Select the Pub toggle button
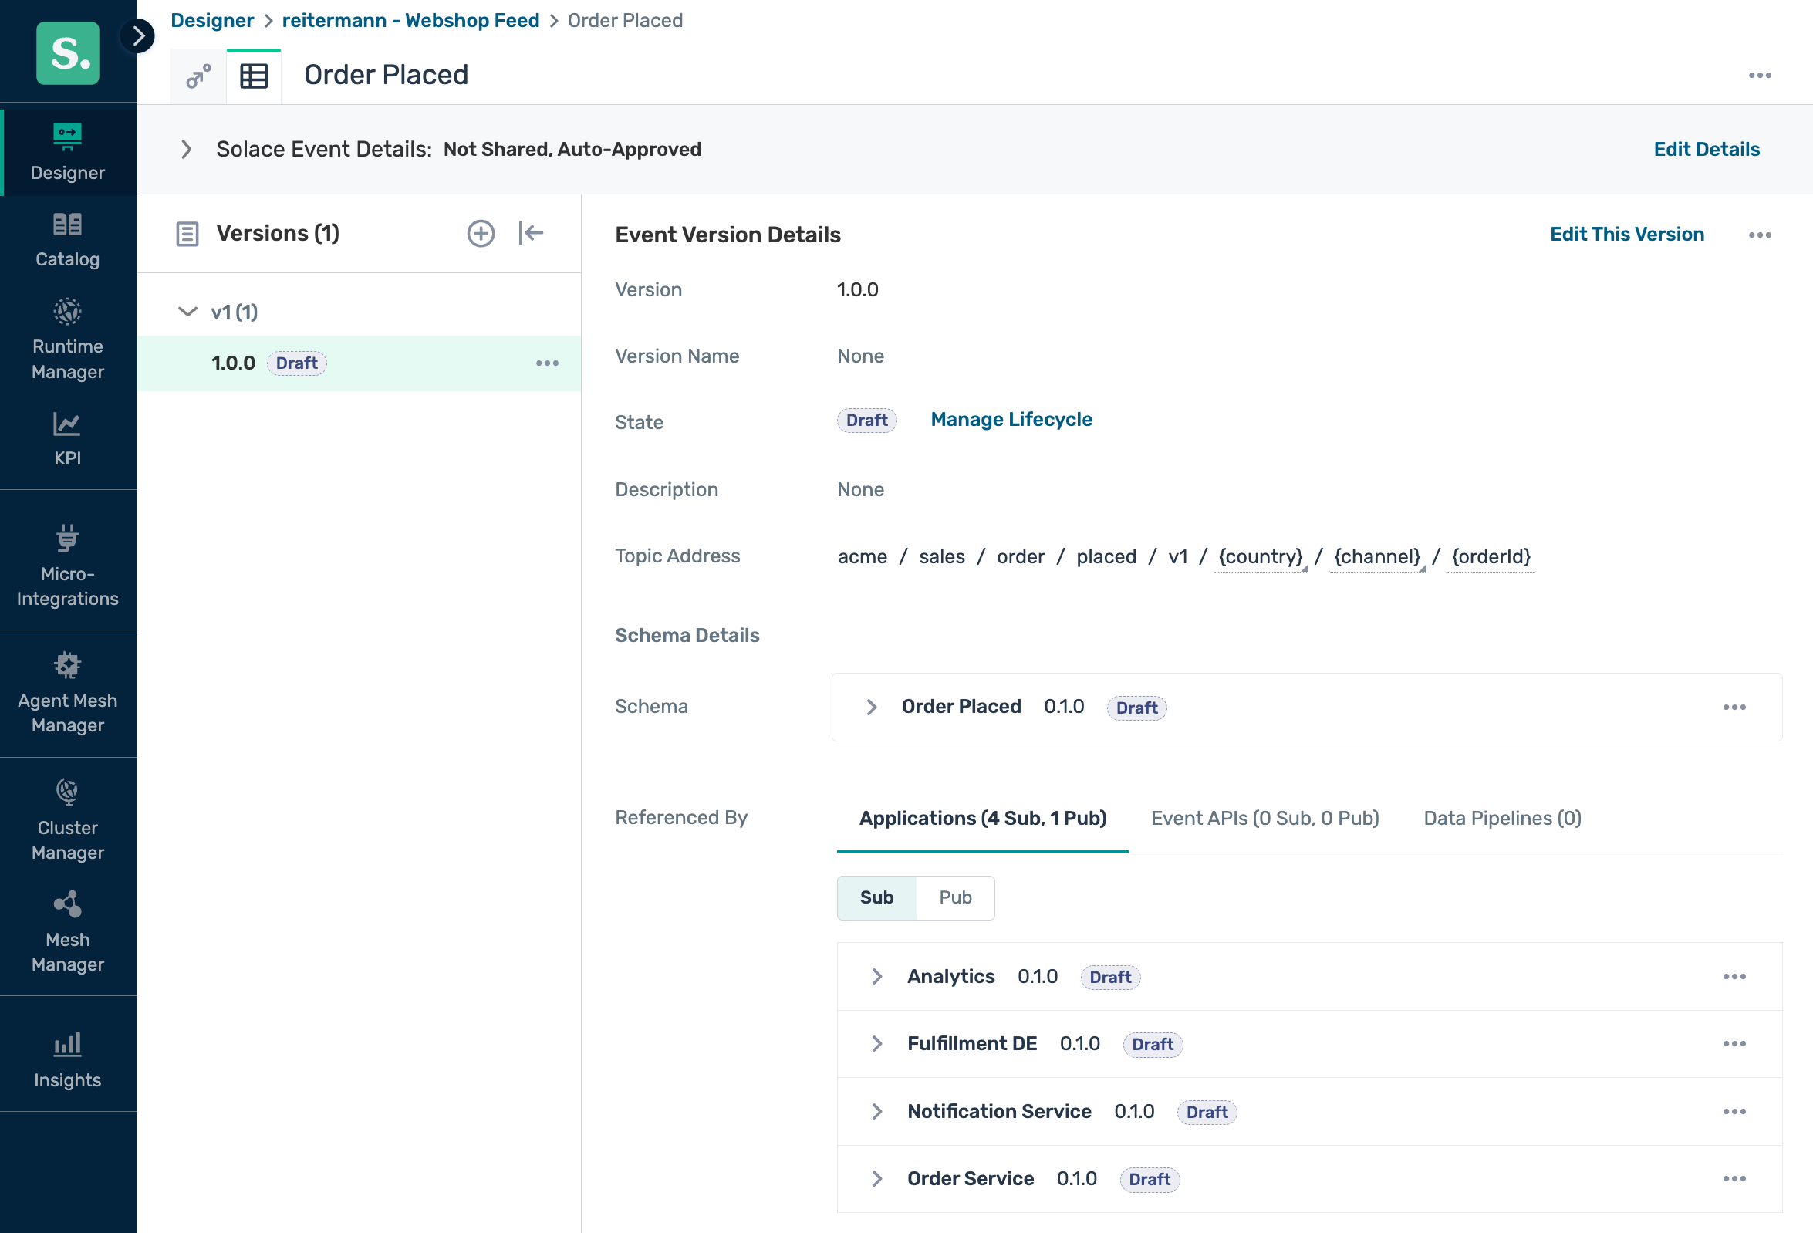1813x1233 pixels. tap(955, 897)
